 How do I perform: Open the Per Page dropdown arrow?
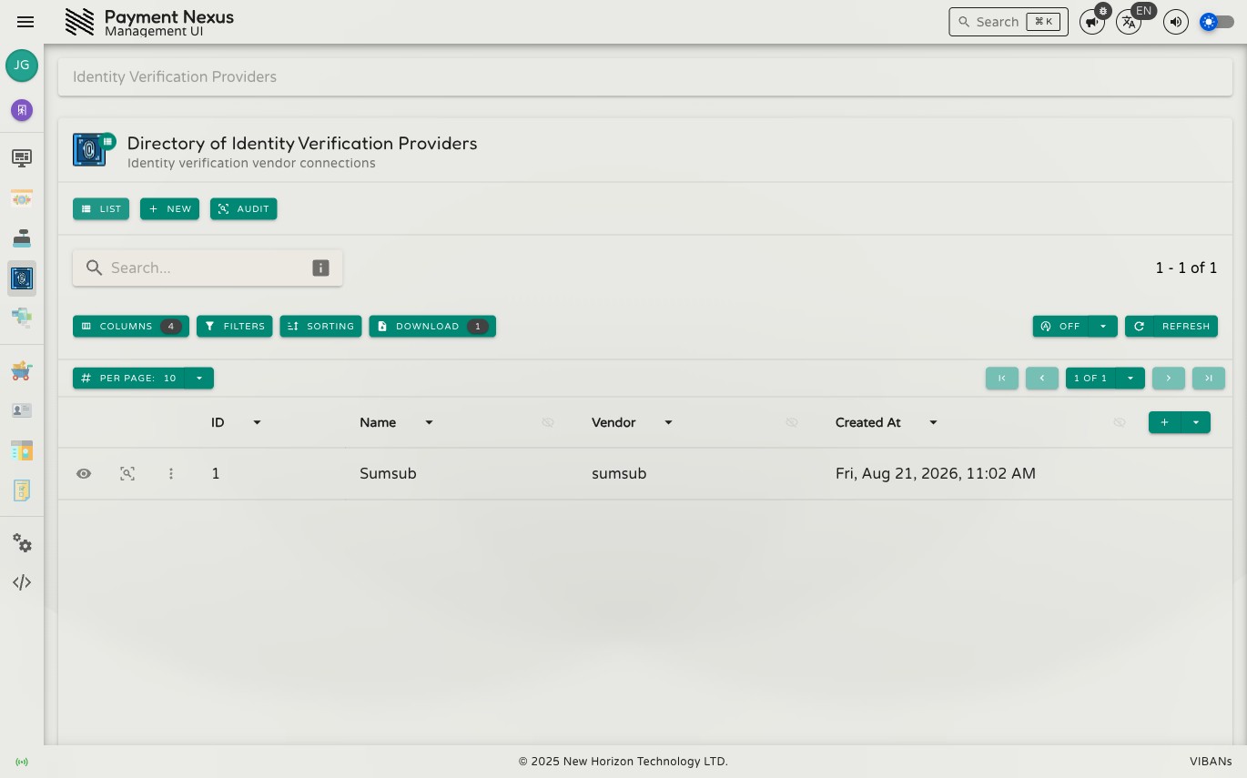199,378
